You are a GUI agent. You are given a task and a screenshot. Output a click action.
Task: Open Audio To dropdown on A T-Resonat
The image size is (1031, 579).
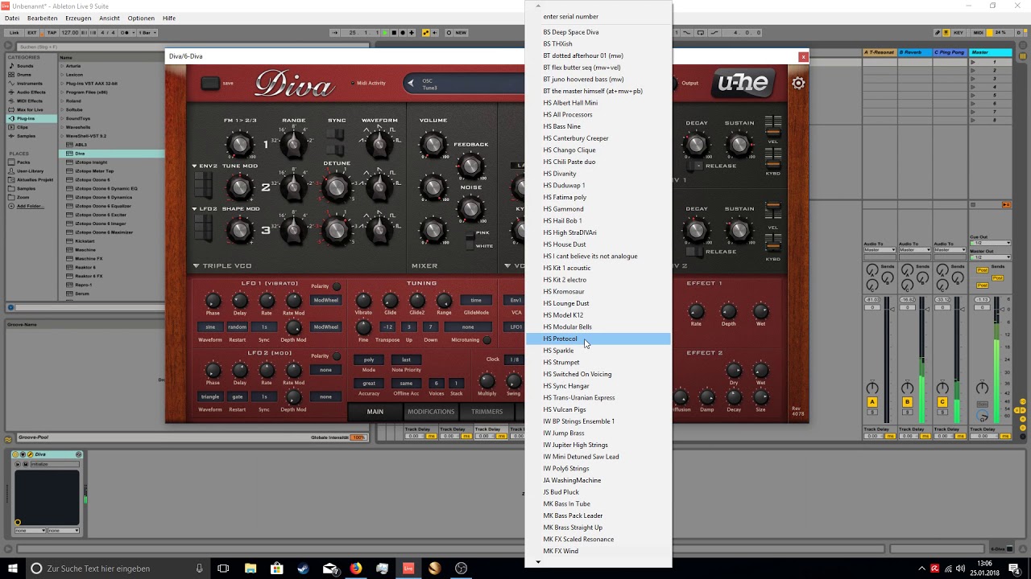[880, 250]
